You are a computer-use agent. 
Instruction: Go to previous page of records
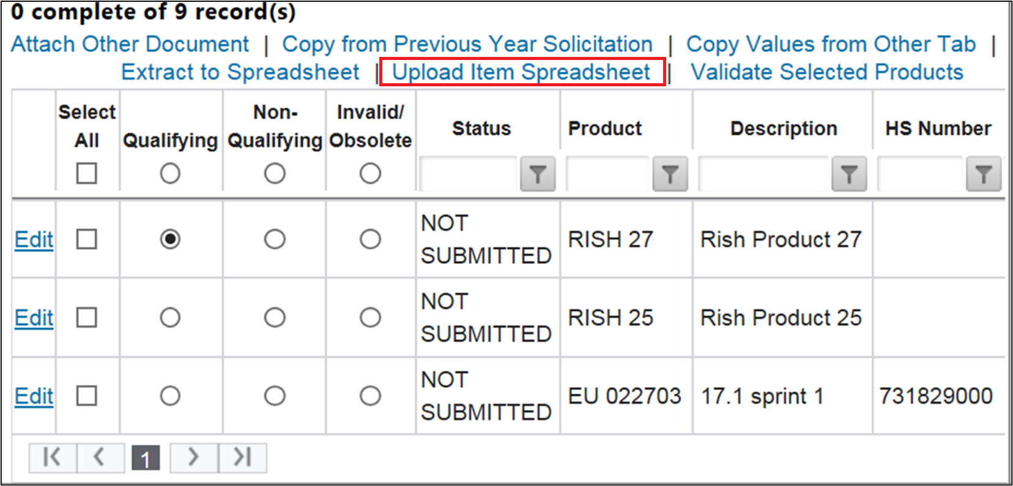[x=100, y=457]
